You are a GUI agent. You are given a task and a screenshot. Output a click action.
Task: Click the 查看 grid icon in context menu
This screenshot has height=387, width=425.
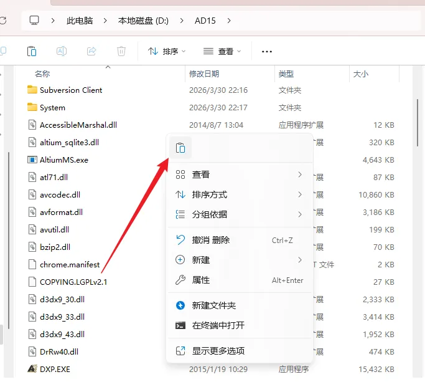180,174
